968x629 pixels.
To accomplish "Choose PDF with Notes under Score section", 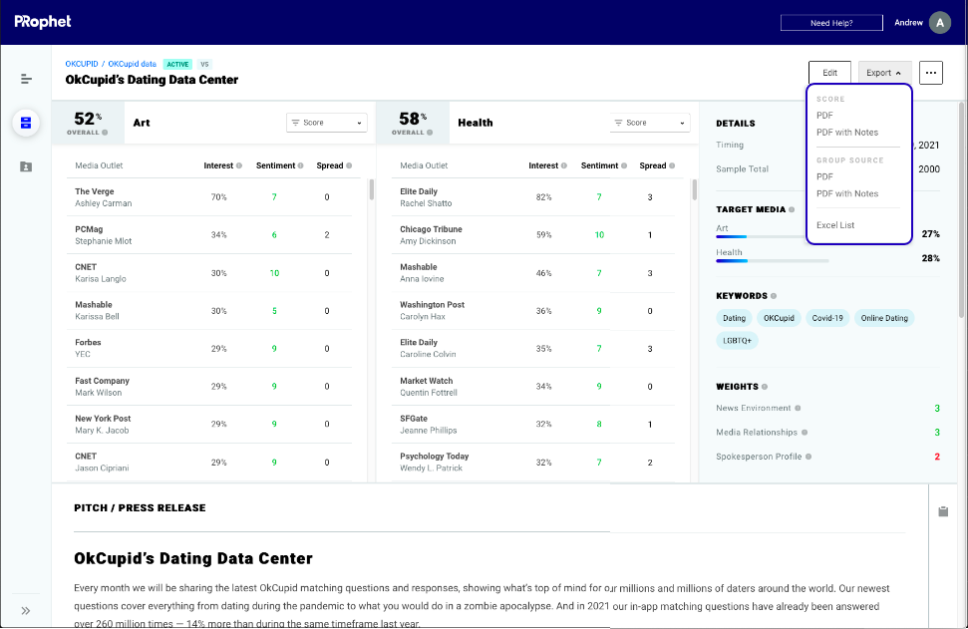I will click(847, 133).
